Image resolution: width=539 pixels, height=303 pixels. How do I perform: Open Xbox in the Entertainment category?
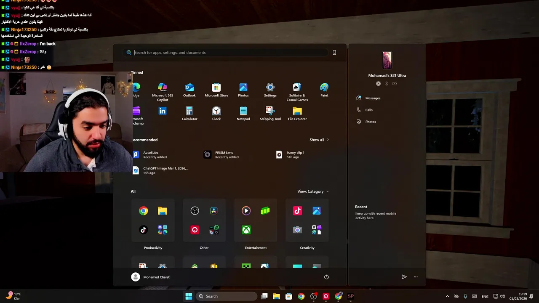246,230
